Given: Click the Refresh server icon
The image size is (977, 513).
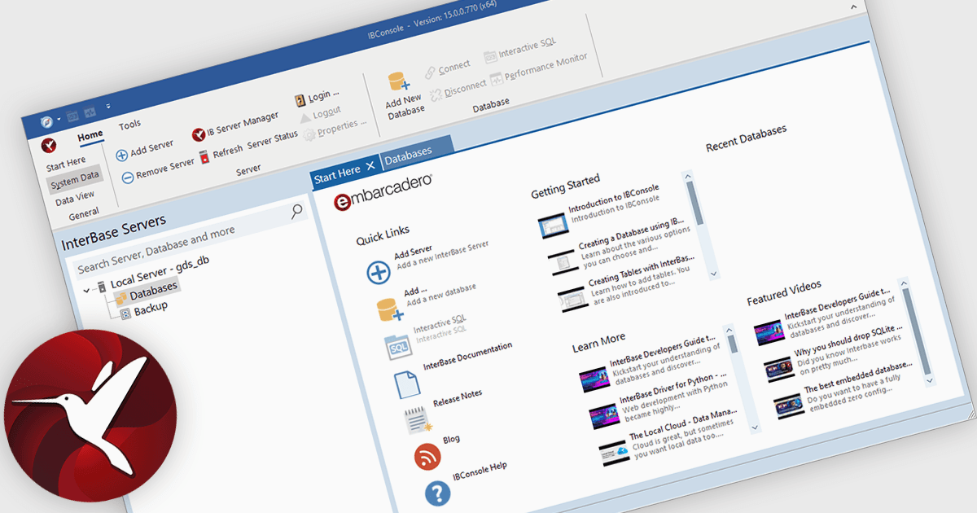Looking at the screenshot, I should click(x=204, y=156).
